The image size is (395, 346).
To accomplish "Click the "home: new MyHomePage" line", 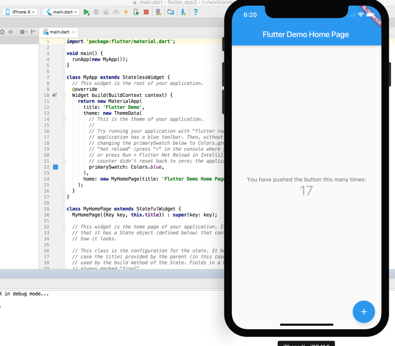I will coord(154,179).
